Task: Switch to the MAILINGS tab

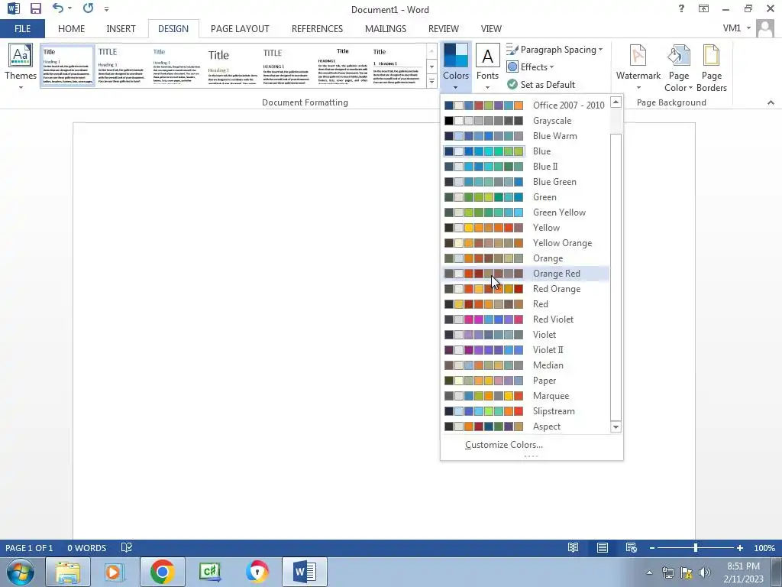Action: pos(386,28)
